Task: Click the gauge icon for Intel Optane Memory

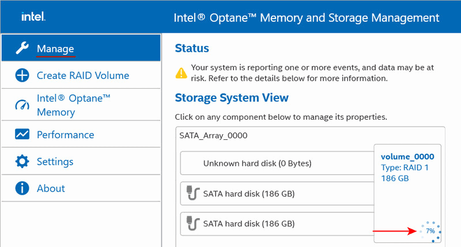Action: click(22, 105)
